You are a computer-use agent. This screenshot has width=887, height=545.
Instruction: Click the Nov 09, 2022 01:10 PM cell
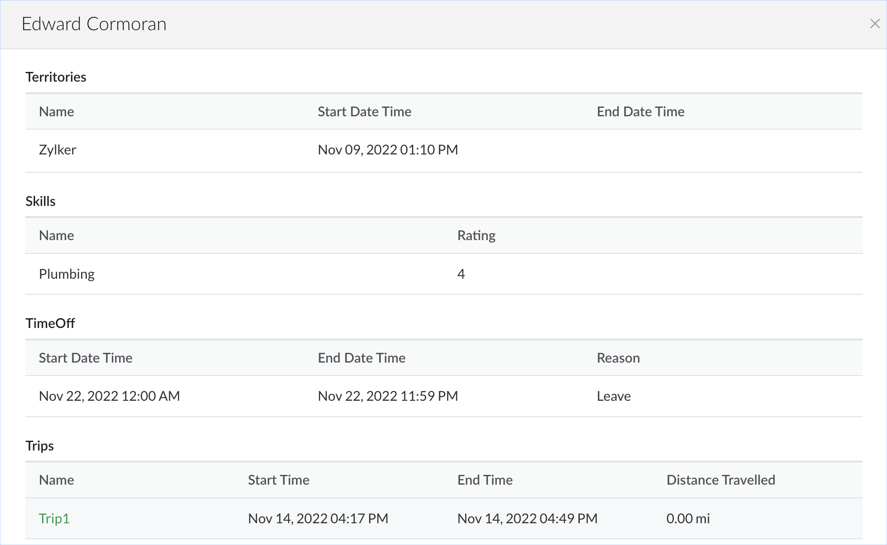pyautogui.click(x=388, y=150)
